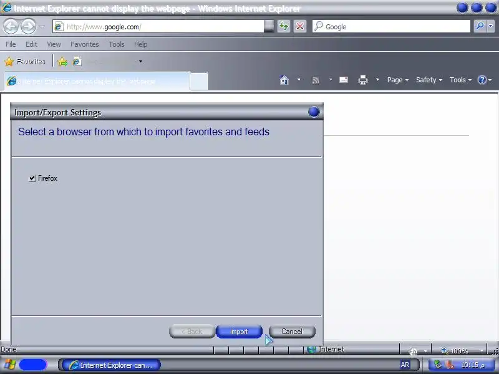
Task: Toggle the Firefox checkbox
Action: pos(32,178)
